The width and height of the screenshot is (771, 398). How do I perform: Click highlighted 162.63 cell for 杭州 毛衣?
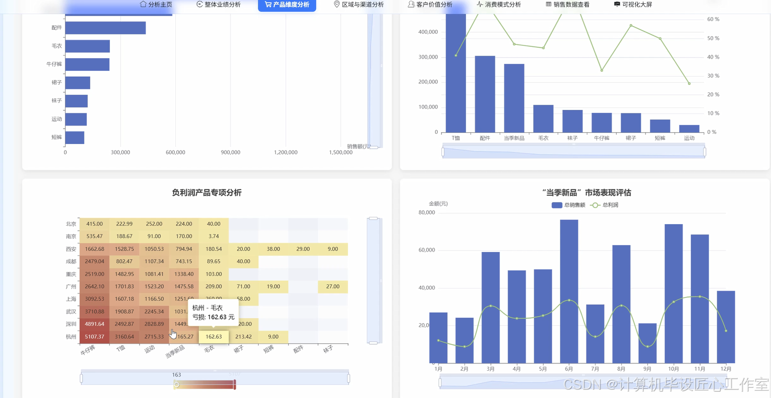[x=214, y=337]
